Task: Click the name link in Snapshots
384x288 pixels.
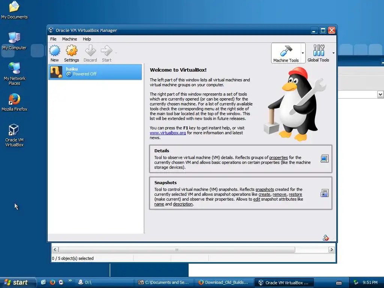Action: (159, 204)
